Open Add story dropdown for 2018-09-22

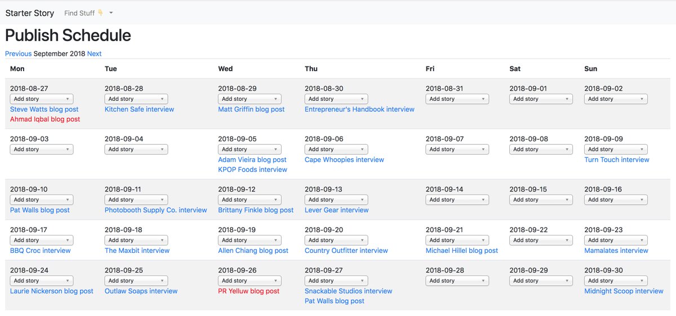click(x=541, y=241)
